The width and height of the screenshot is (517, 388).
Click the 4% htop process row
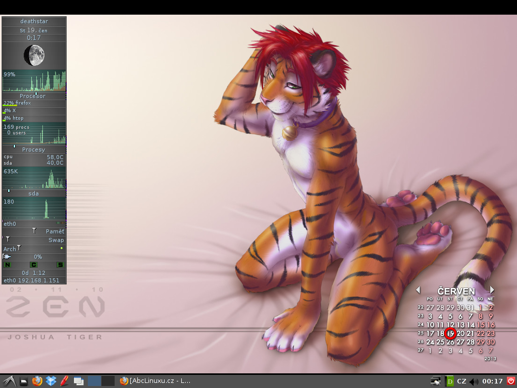tap(34, 118)
